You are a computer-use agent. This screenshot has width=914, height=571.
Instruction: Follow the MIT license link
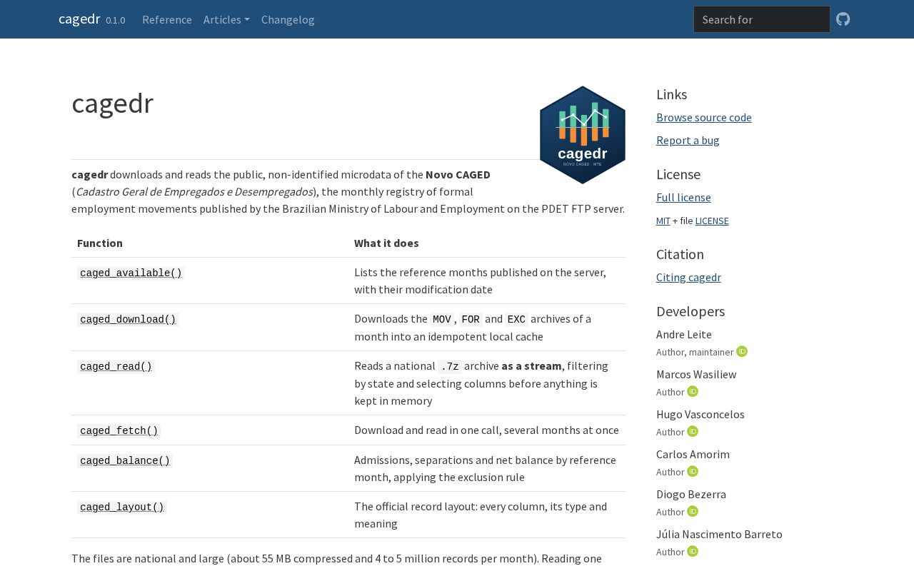663,221
